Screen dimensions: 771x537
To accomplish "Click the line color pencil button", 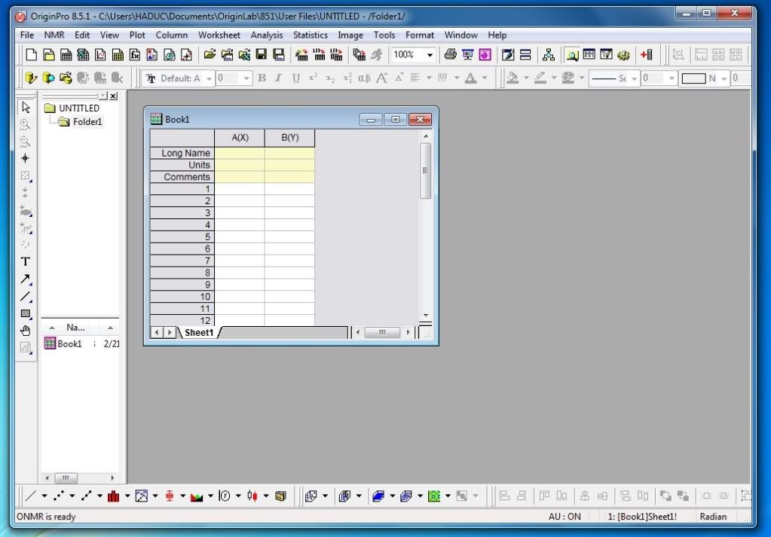I will click(x=540, y=78).
